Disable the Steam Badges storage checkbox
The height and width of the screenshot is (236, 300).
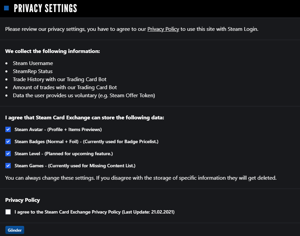[x=8, y=141]
